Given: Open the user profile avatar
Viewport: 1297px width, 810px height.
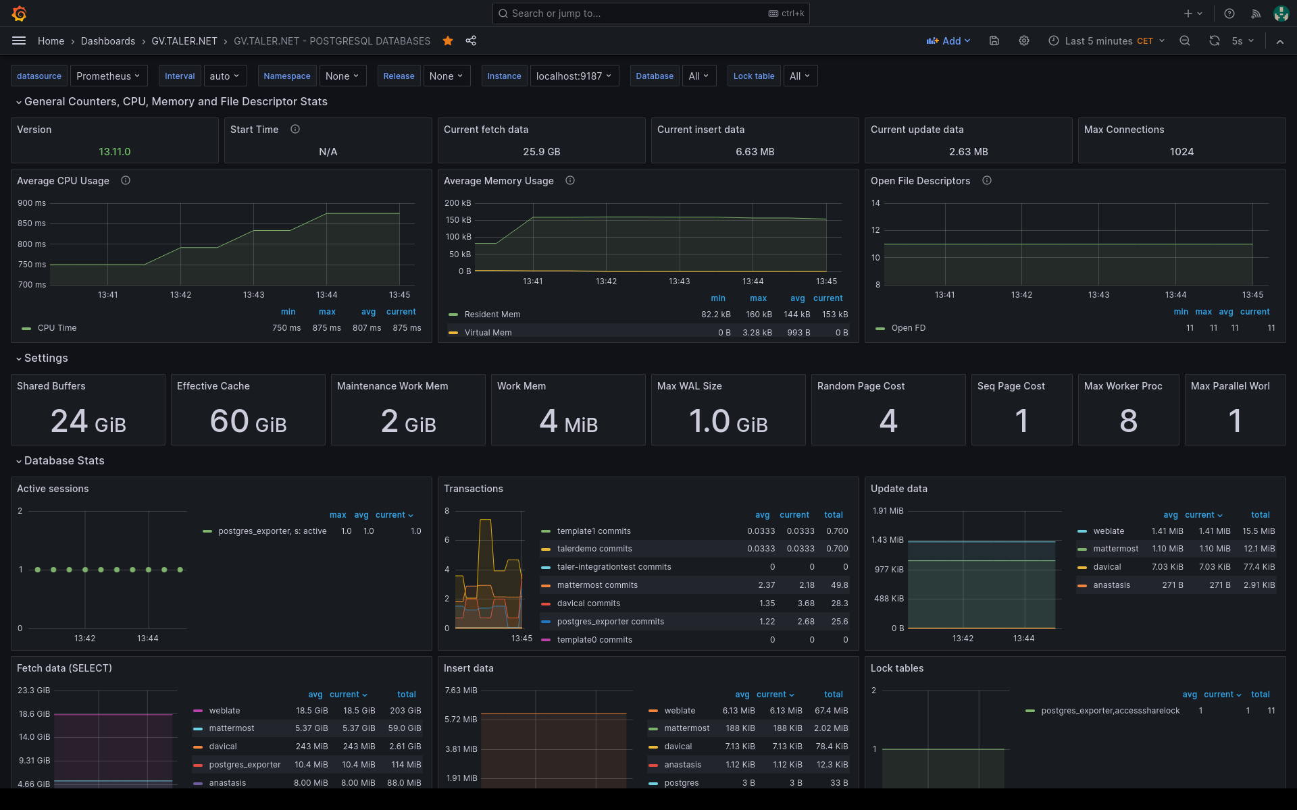Looking at the screenshot, I should [x=1281, y=13].
